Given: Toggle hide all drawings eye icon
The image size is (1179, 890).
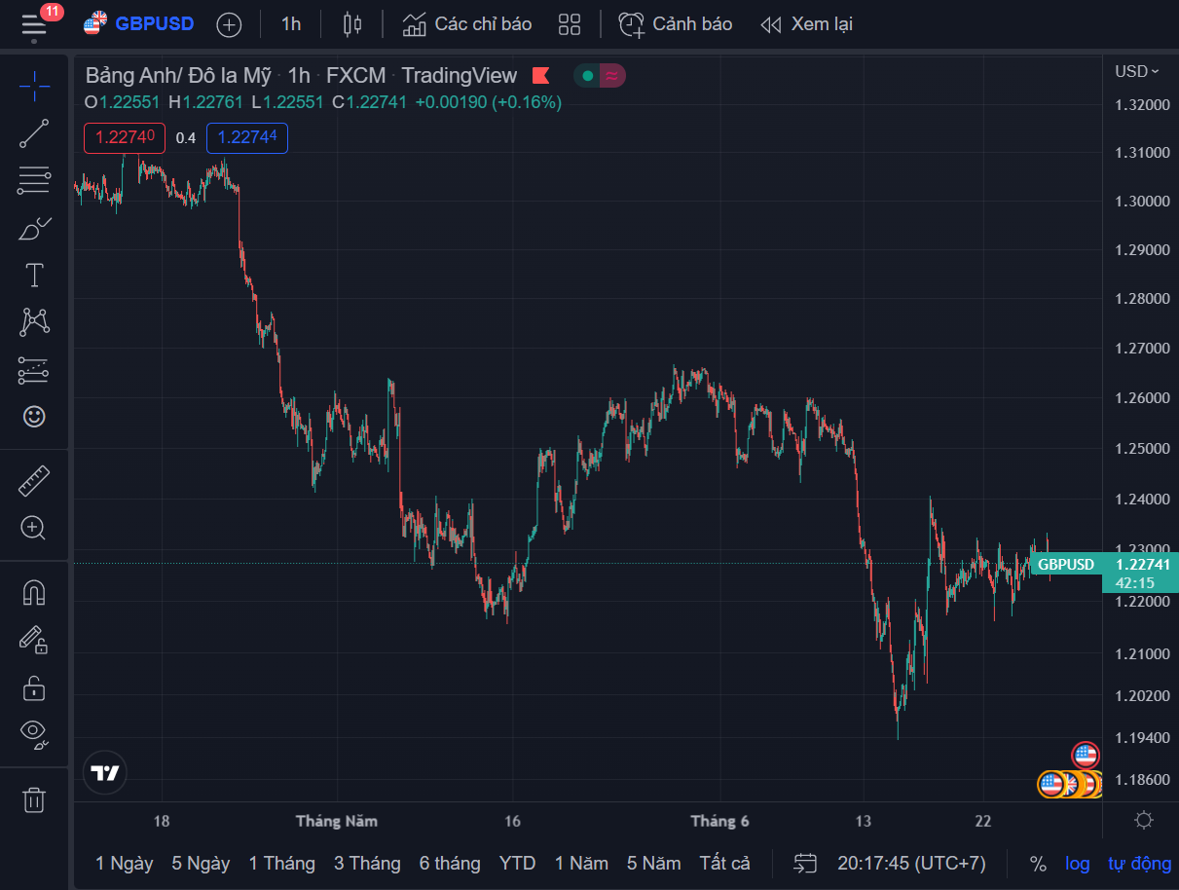Looking at the screenshot, I should [34, 733].
